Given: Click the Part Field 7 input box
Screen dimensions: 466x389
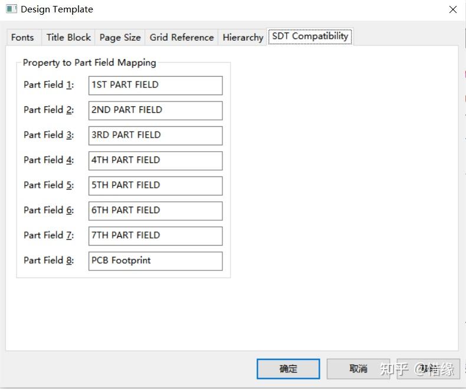Looking at the screenshot, I should pos(155,236).
